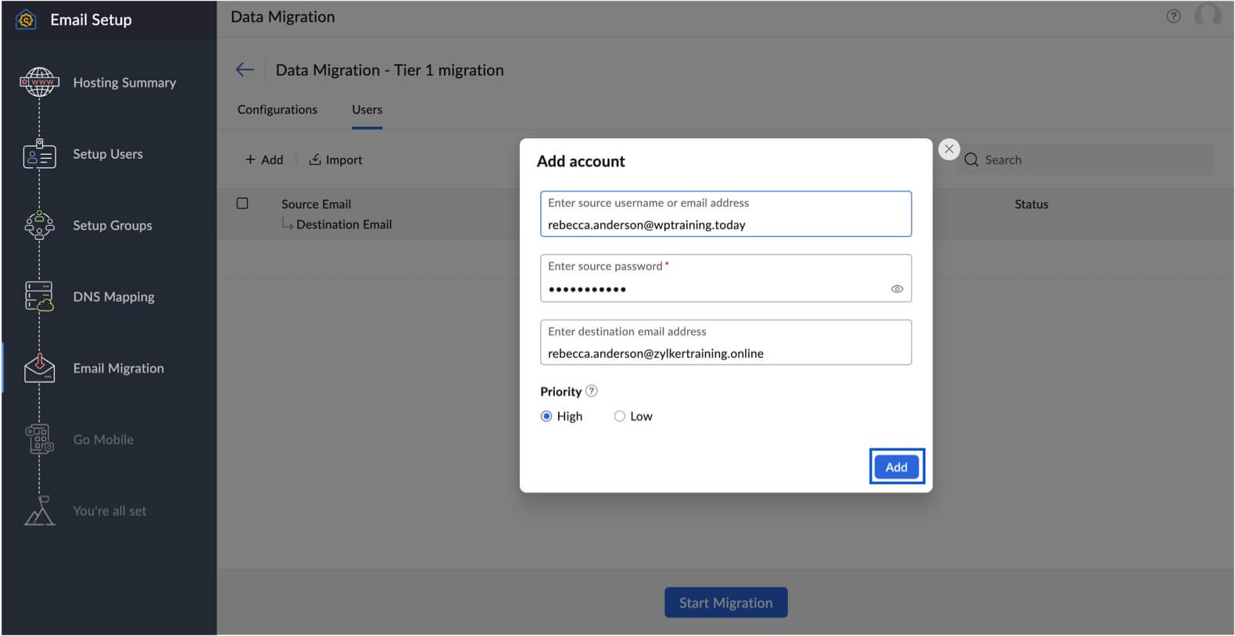Image resolution: width=1235 pixels, height=636 pixels.
Task: Show password with the eye icon
Action: 897,289
